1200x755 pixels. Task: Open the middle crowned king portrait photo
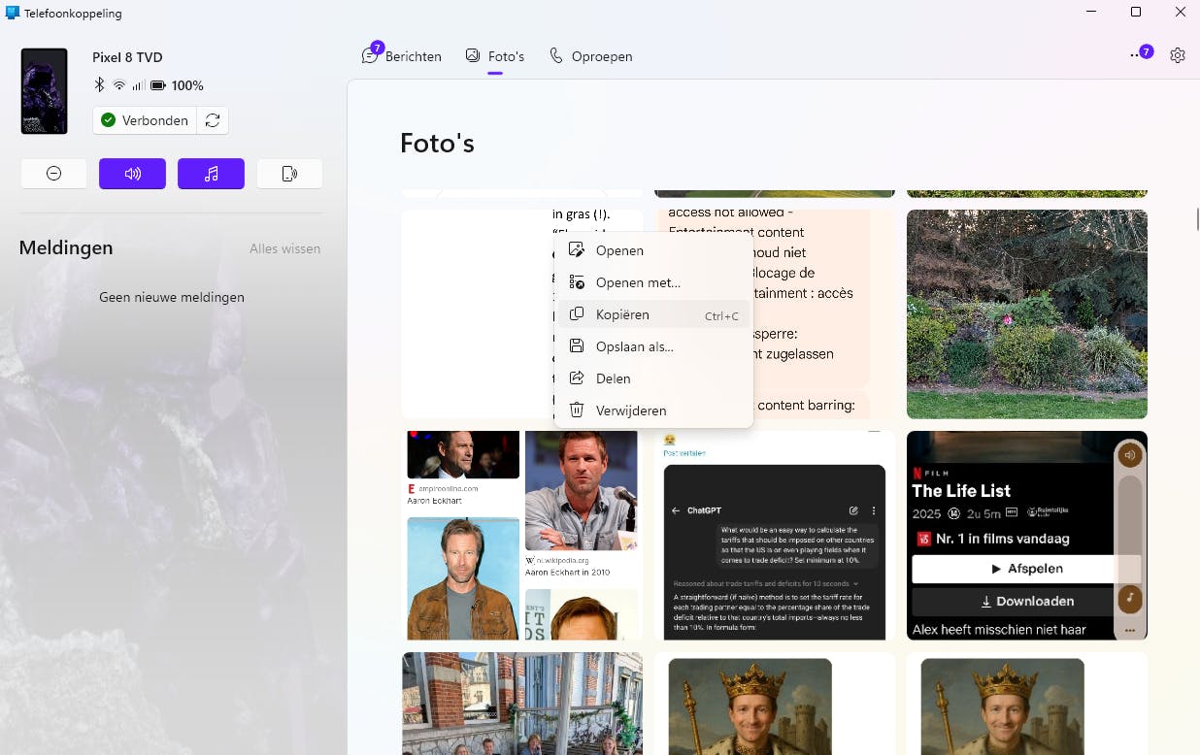pyautogui.click(x=775, y=704)
